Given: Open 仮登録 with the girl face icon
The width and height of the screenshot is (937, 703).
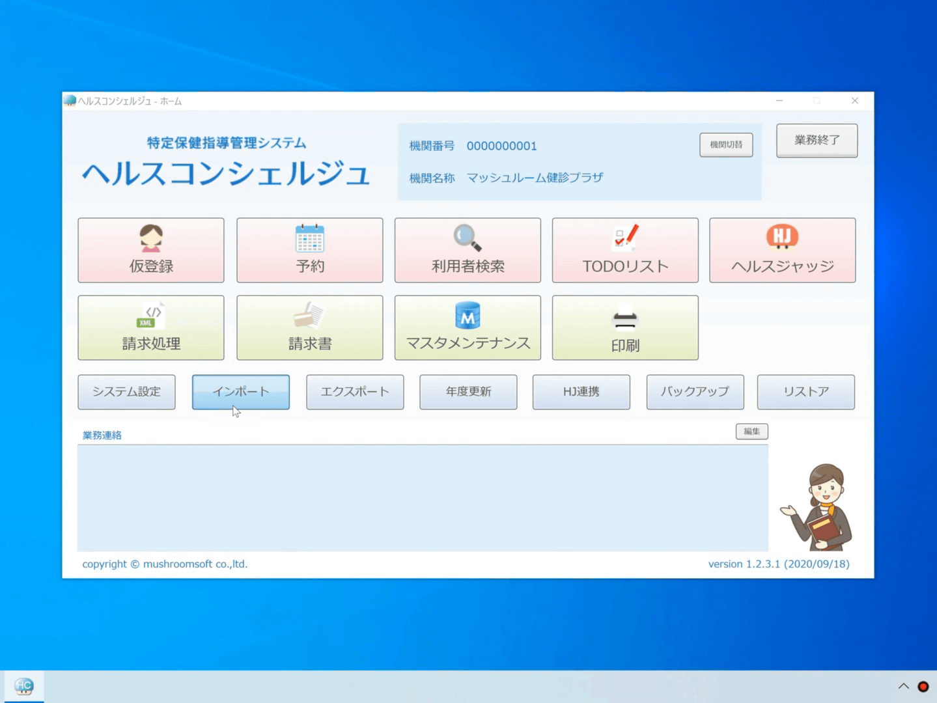Looking at the screenshot, I should (151, 250).
